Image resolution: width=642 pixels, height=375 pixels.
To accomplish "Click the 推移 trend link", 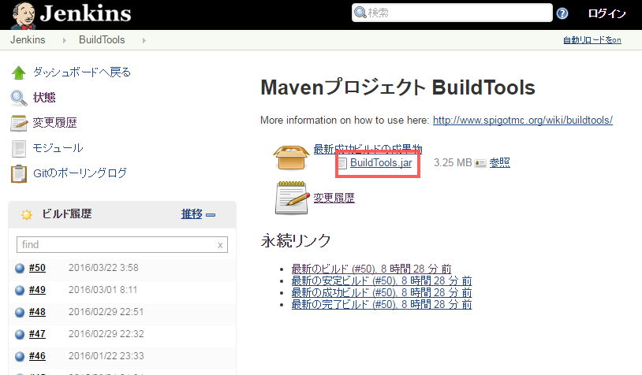I will coord(192,213).
